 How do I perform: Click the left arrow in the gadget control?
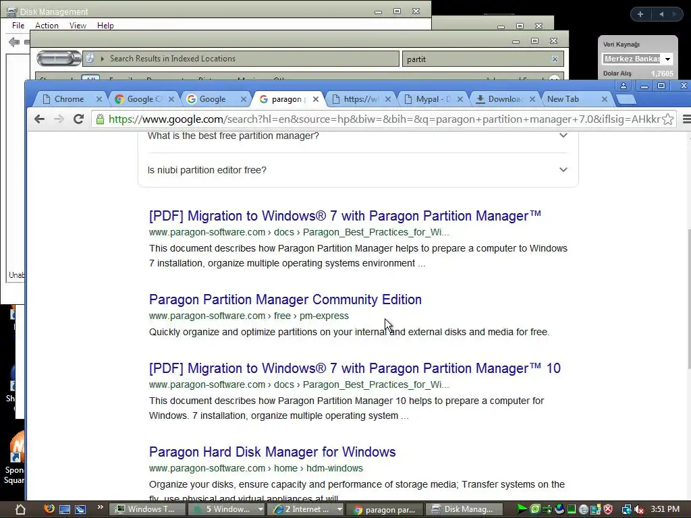click(x=661, y=14)
